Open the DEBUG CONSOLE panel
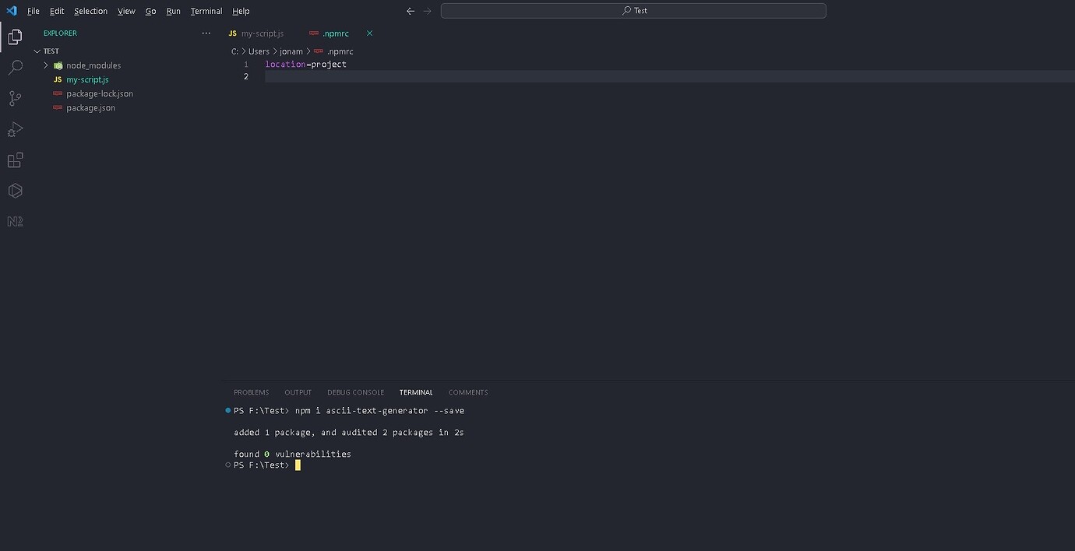 [355, 392]
